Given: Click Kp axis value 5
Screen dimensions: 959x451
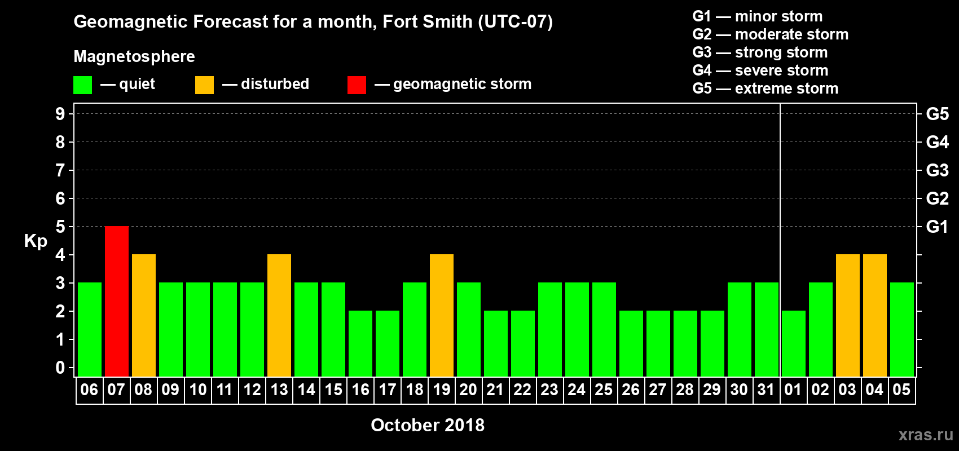Looking at the screenshot, I should (60, 227).
